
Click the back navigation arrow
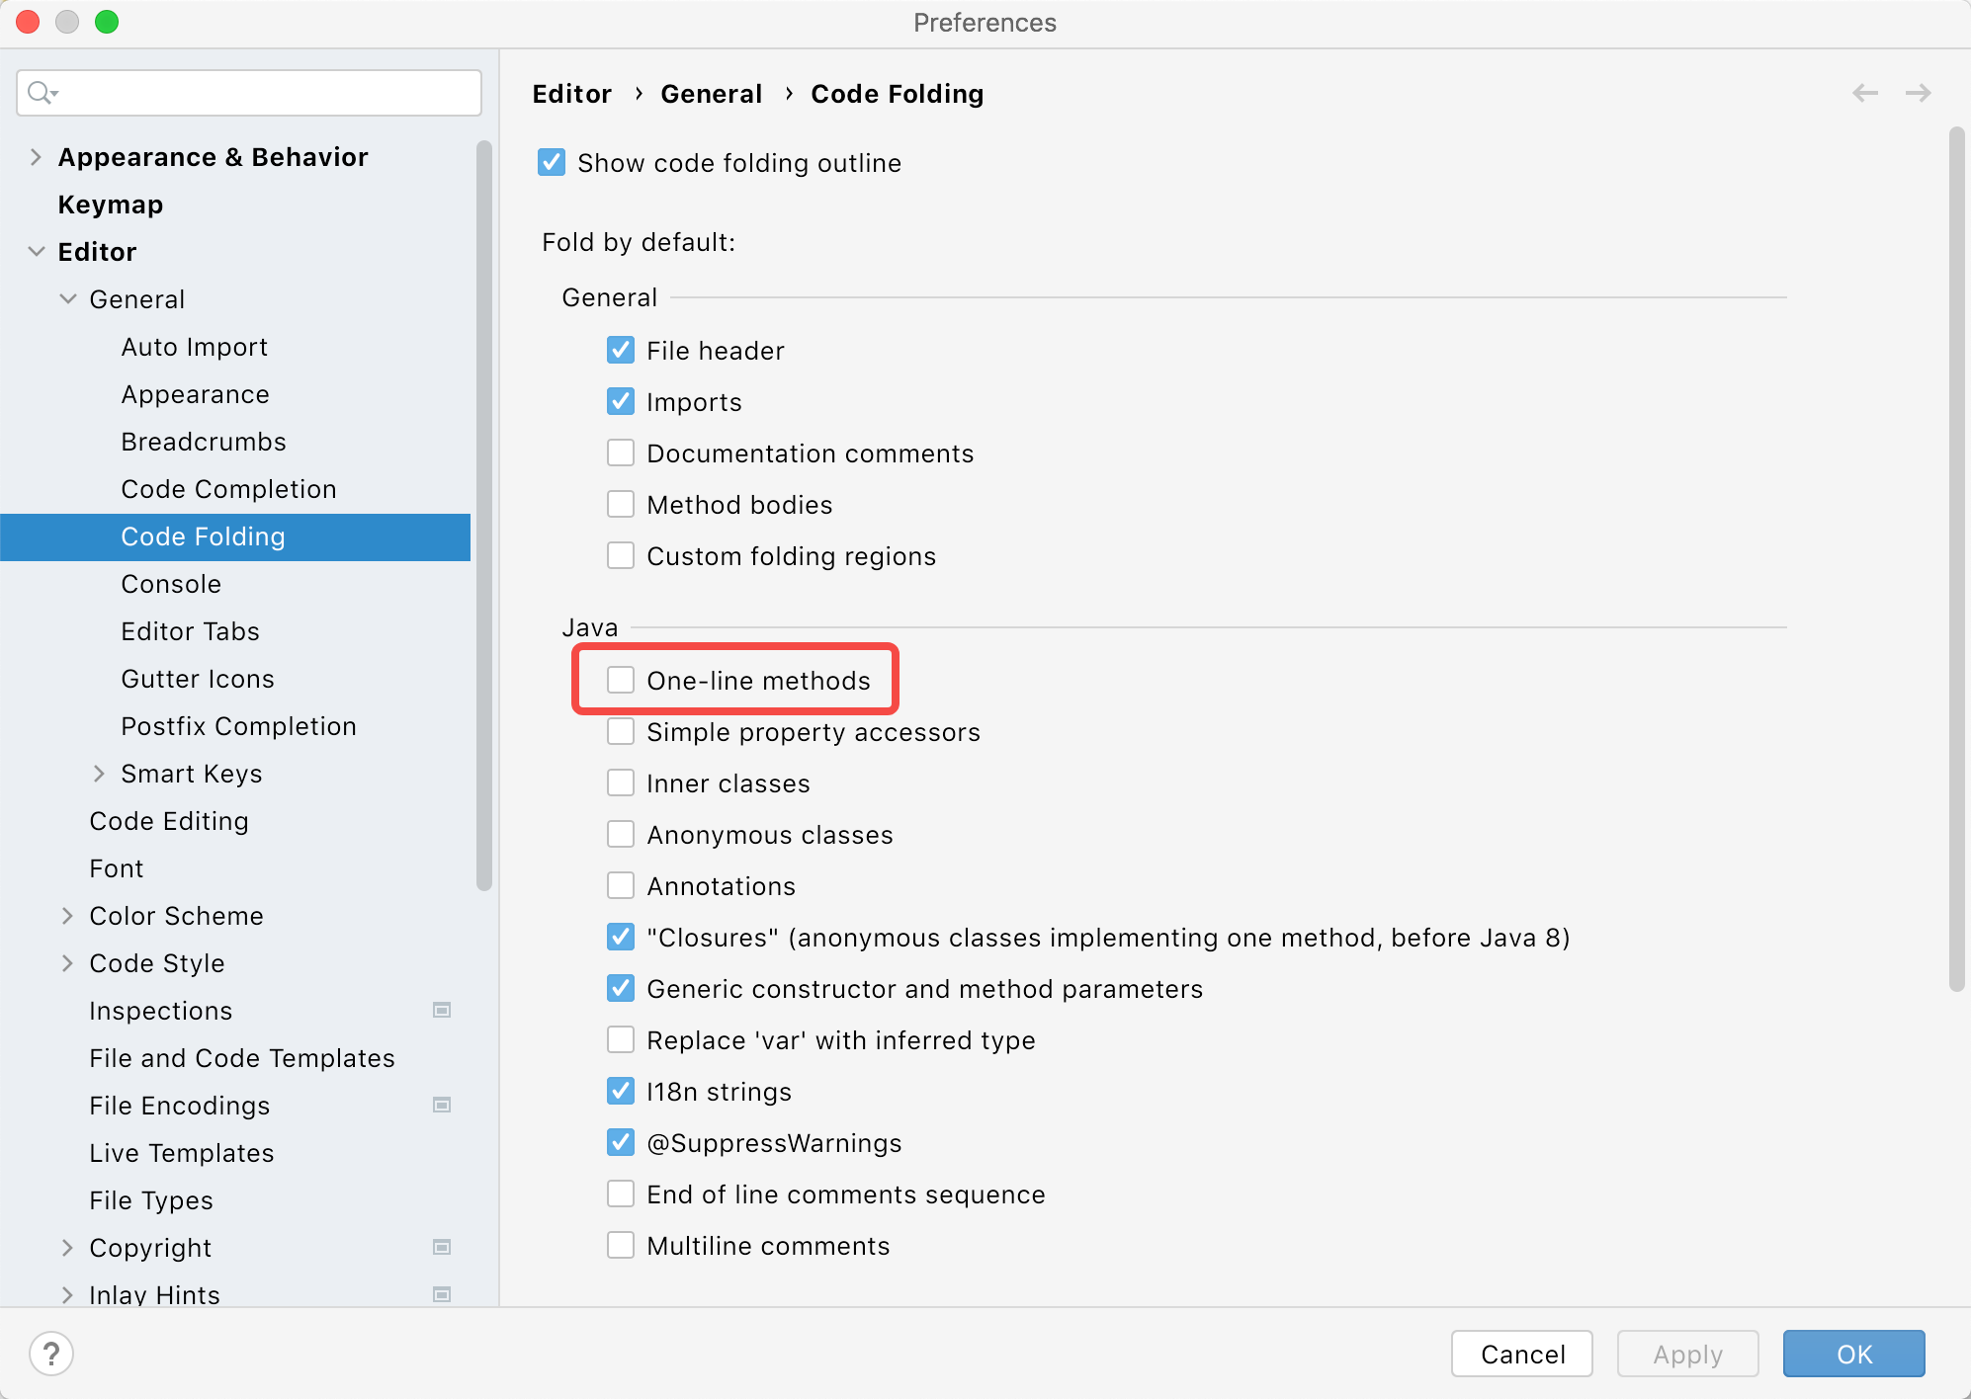point(1865,93)
